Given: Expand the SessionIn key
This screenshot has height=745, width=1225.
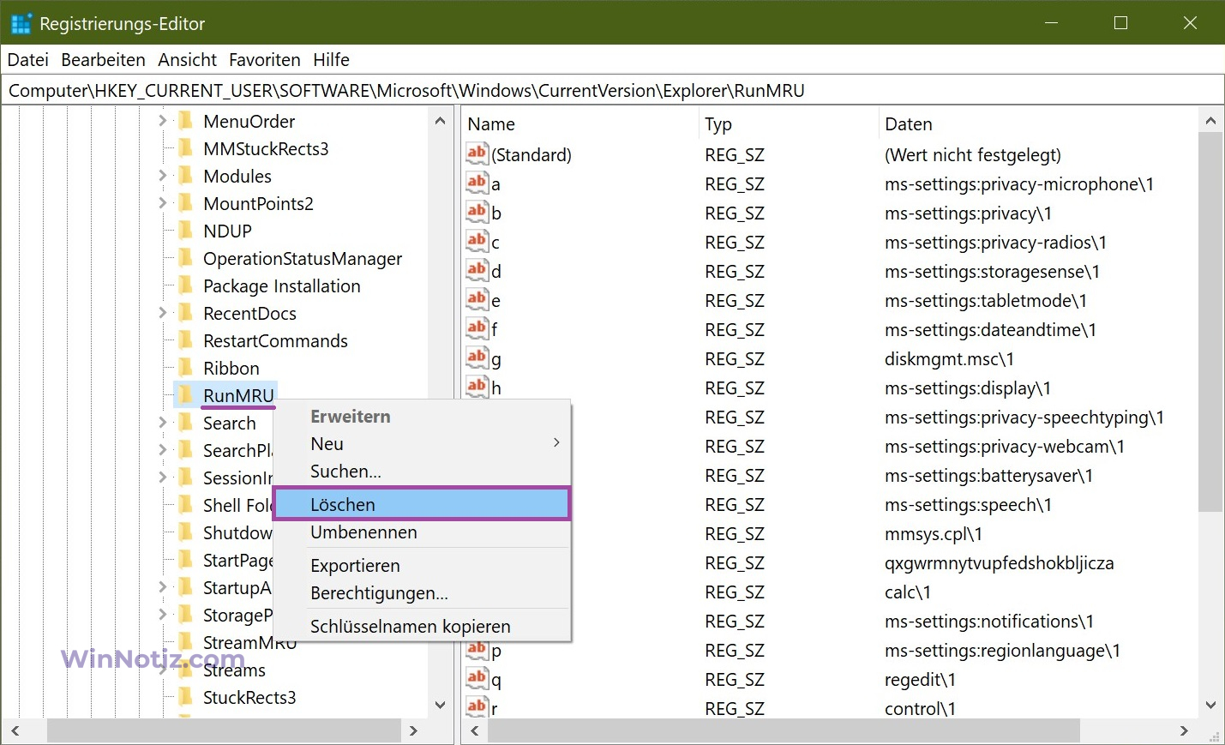Looking at the screenshot, I should point(163,478).
